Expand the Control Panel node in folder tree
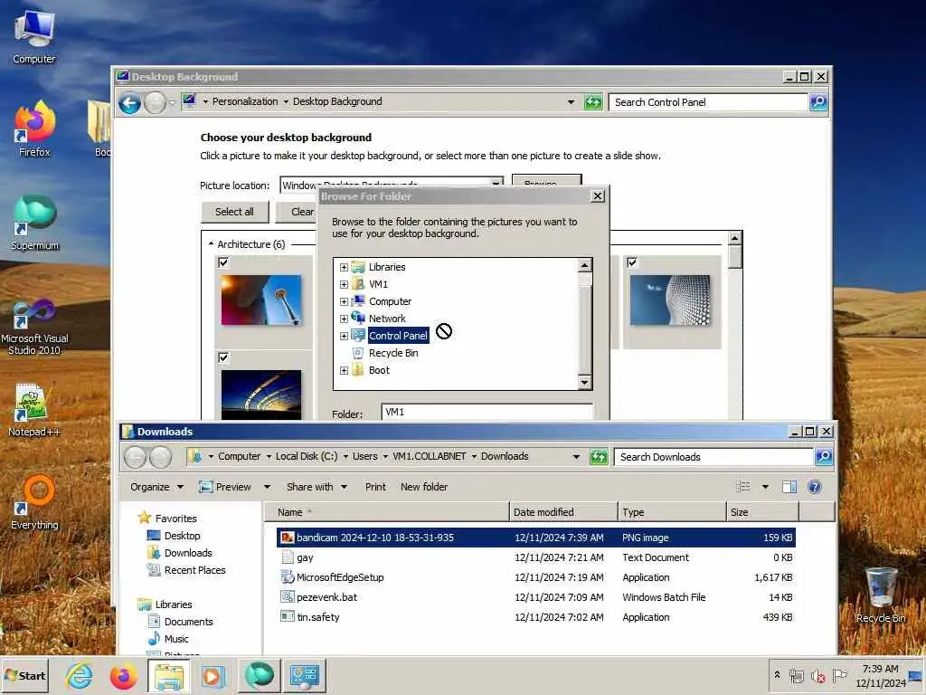This screenshot has height=695, width=926. (344, 336)
